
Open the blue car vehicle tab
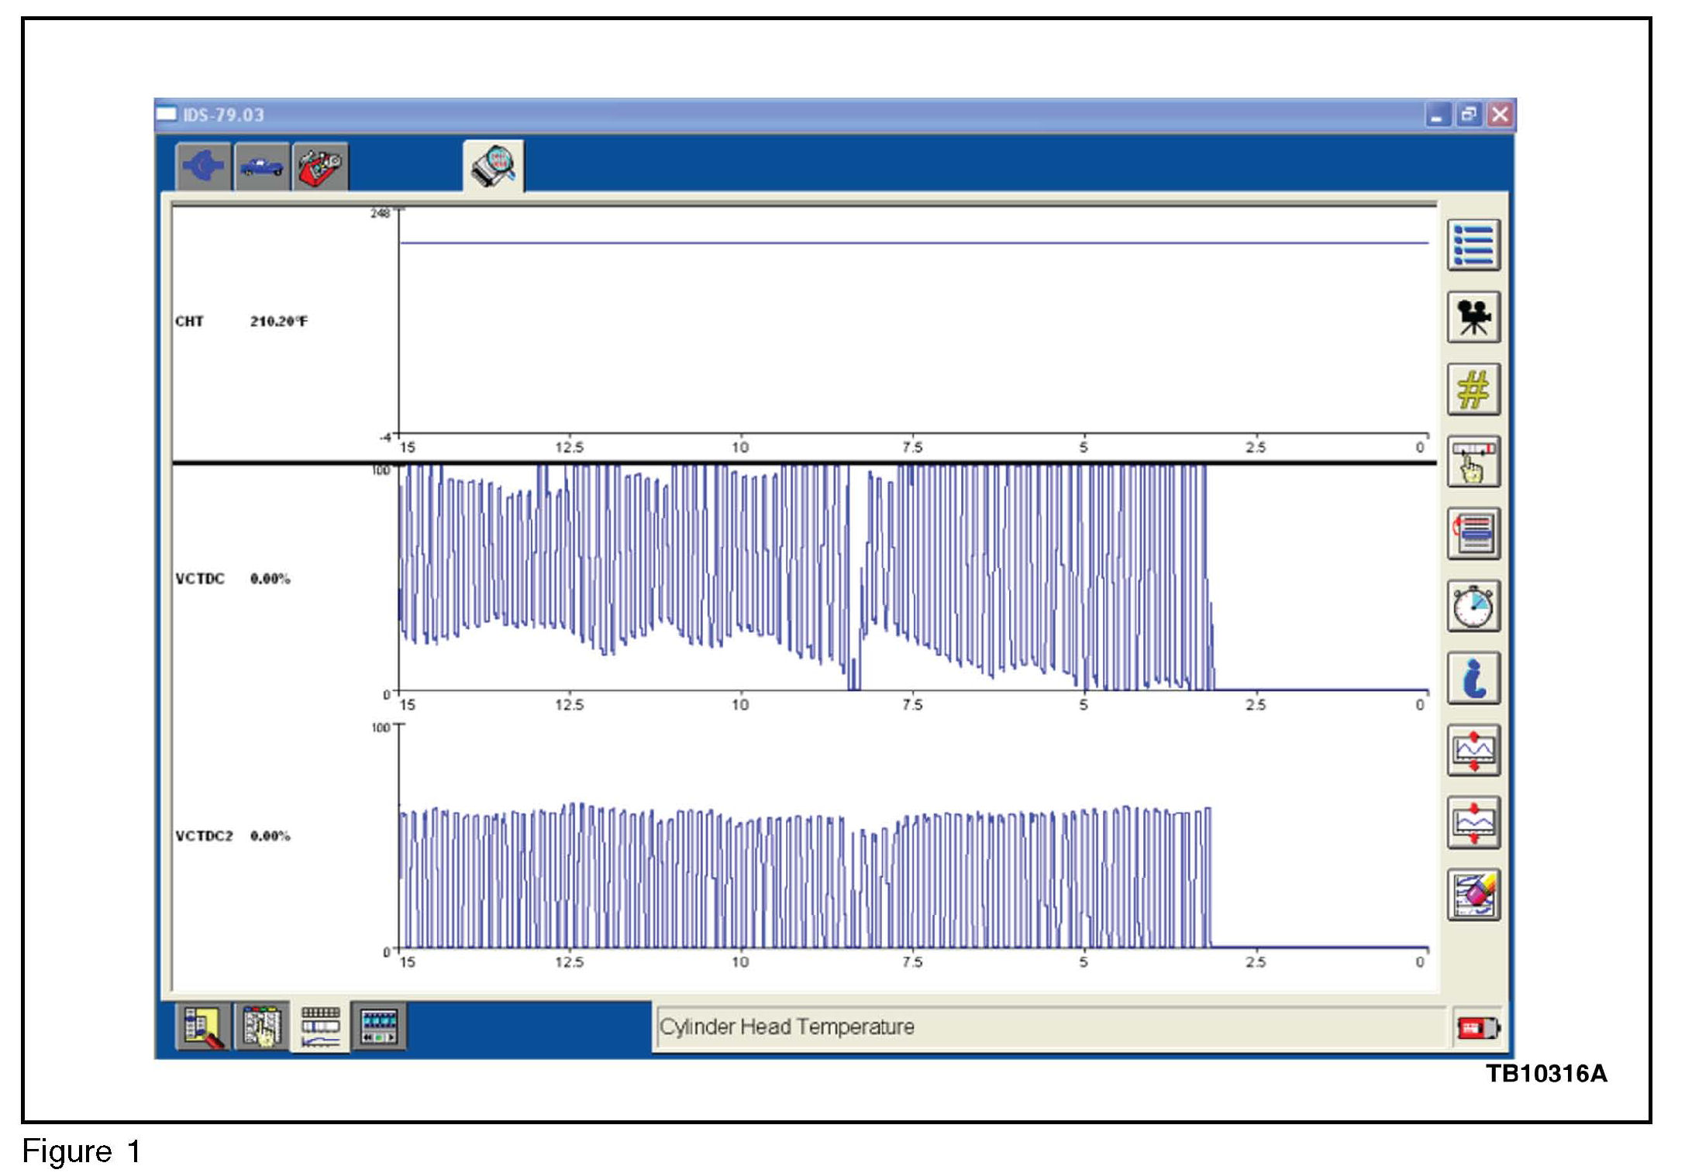(262, 167)
